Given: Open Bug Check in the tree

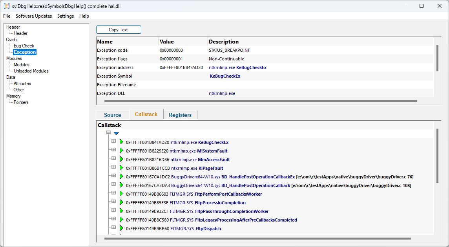Looking at the screenshot, I should coord(24,46).
